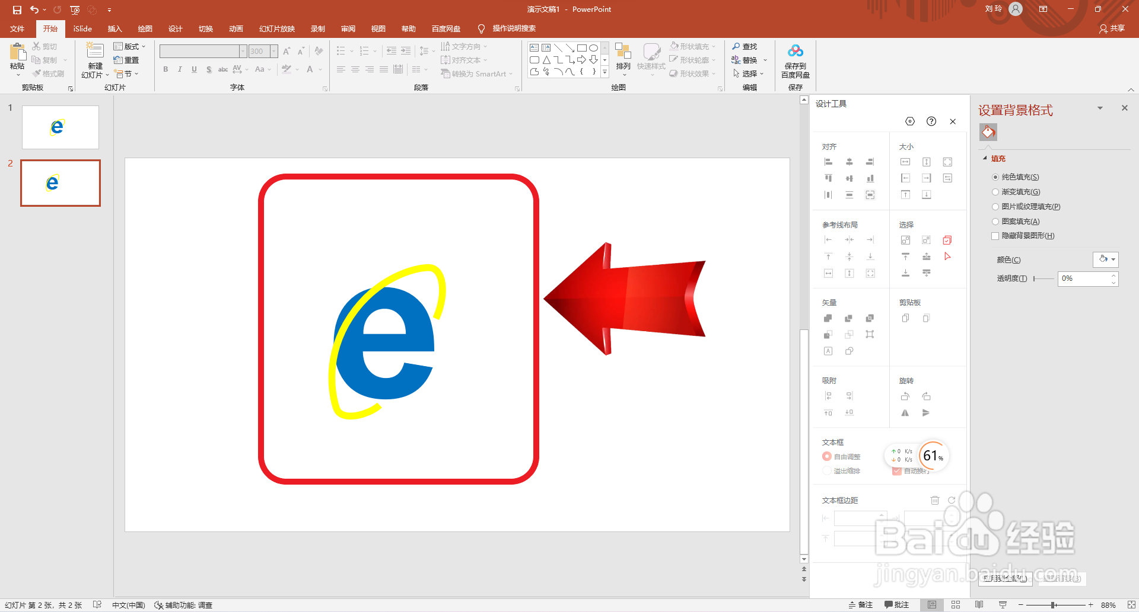The image size is (1139, 612).
Task: Click the settings icon in Design Tools panel
Action: click(910, 121)
